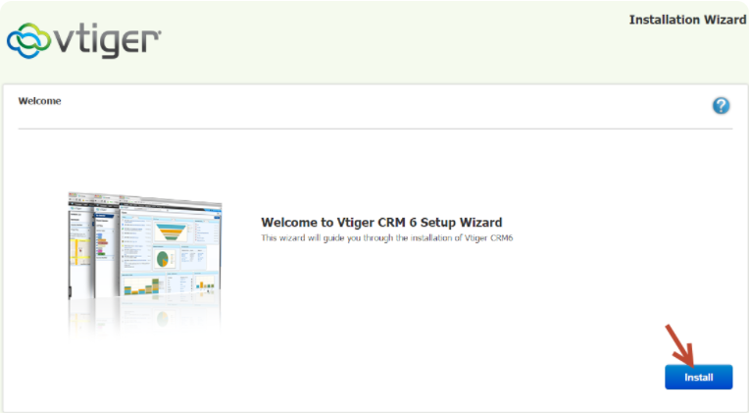Click the Welcome section heading
This screenshot has width=750, height=413.
[x=39, y=101]
